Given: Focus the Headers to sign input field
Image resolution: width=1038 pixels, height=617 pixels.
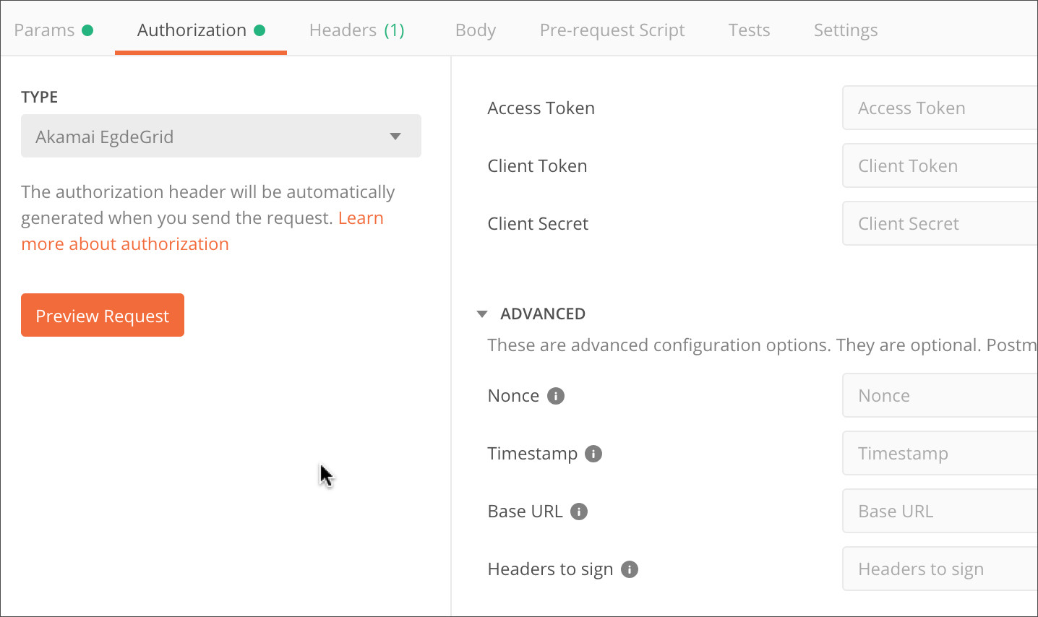Looking at the screenshot, I should point(940,569).
